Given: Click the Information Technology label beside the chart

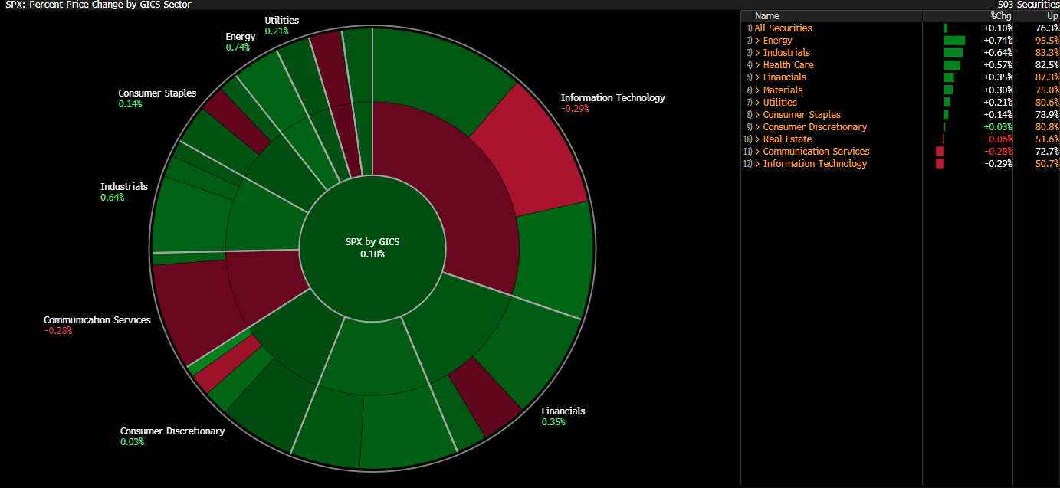Looking at the screenshot, I should 612,98.
